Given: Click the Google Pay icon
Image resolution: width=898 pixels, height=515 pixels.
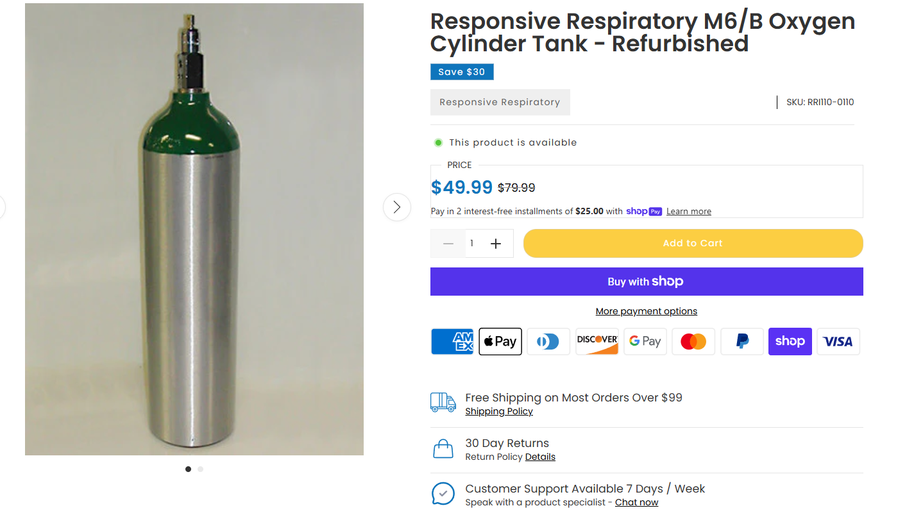Looking at the screenshot, I should (645, 341).
